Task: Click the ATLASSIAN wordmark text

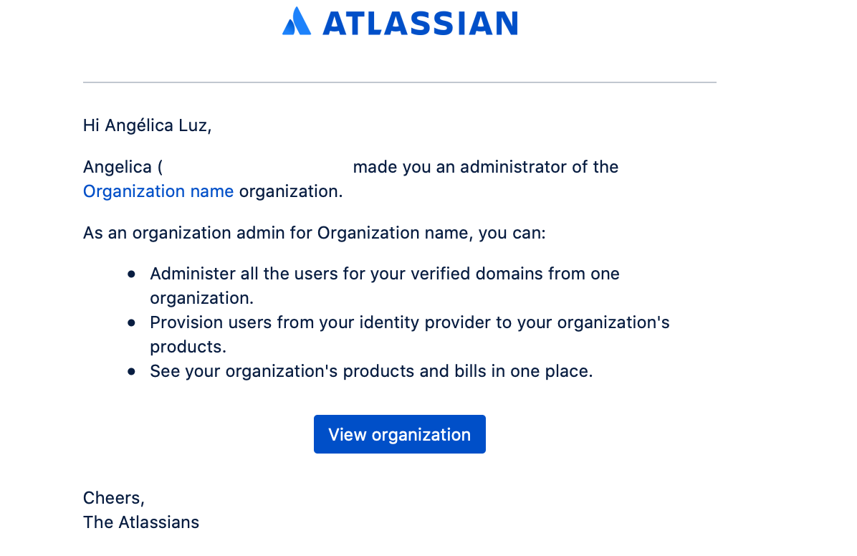Action: coord(420,22)
